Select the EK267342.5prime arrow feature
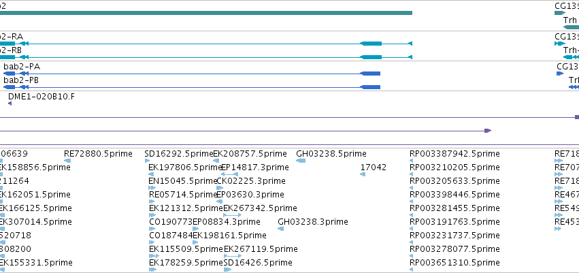Screen dimensions: 579x273 (x=233, y=215)
